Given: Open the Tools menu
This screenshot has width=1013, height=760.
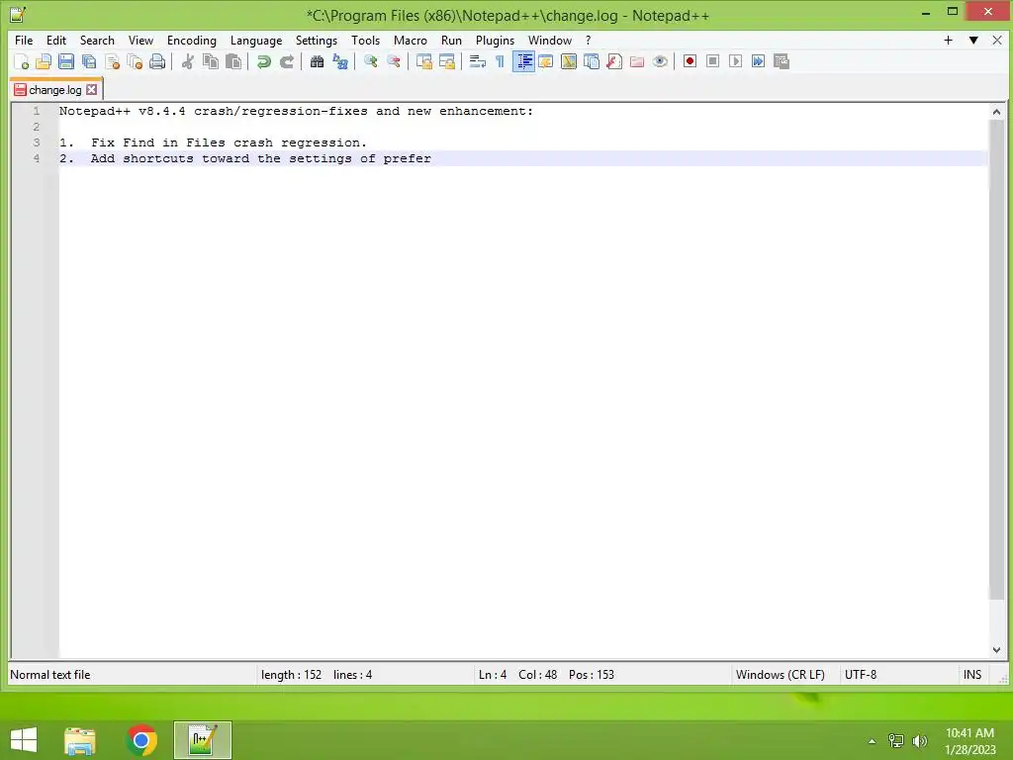Looking at the screenshot, I should click(366, 40).
